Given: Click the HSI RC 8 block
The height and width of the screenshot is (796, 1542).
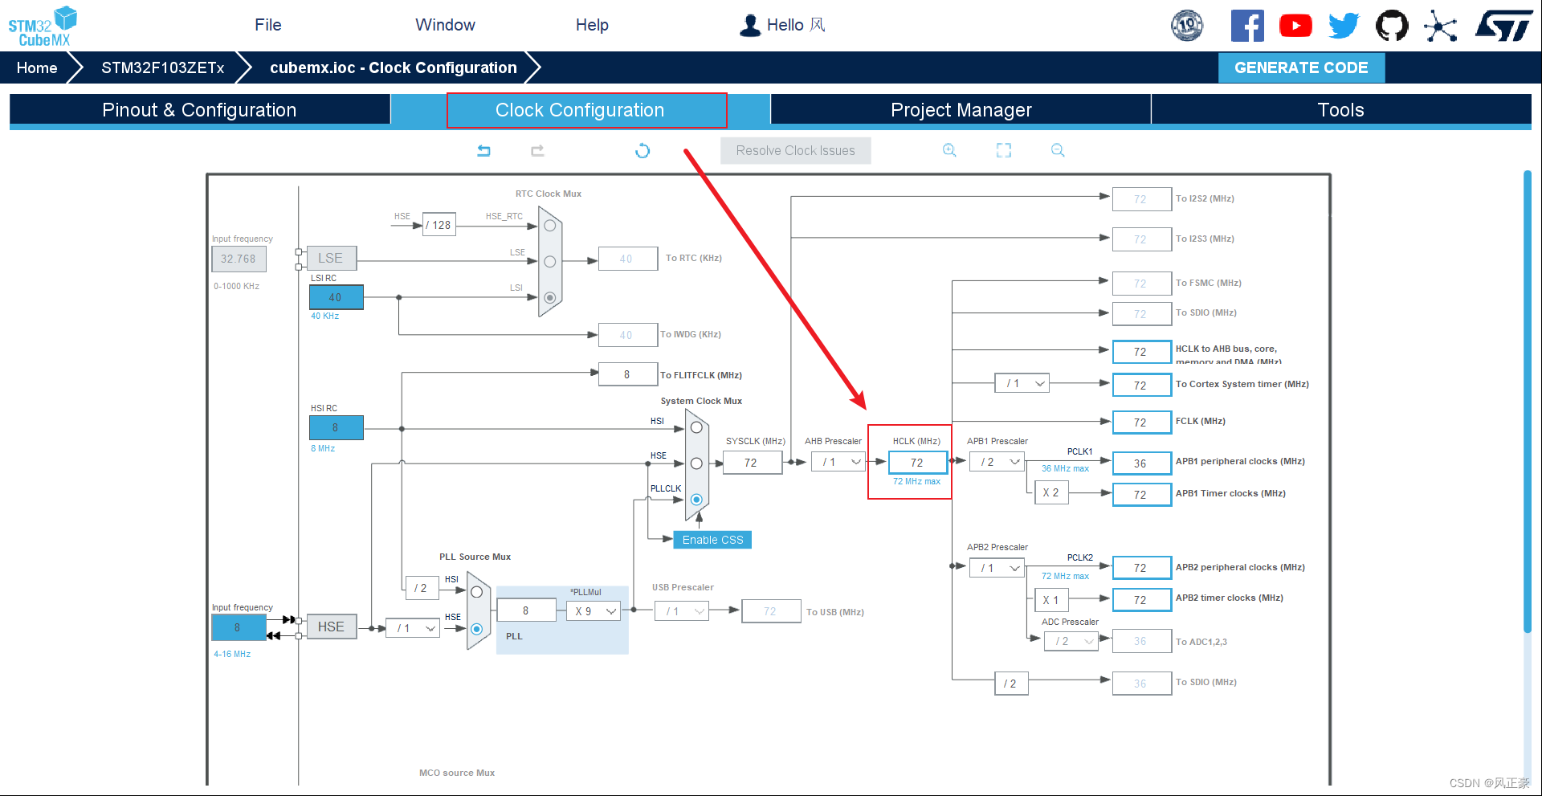Looking at the screenshot, I should coord(336,427).
